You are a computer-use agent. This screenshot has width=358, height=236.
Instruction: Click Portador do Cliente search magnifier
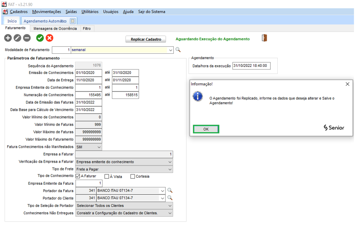pyautogui.click(x=170, y=198)
